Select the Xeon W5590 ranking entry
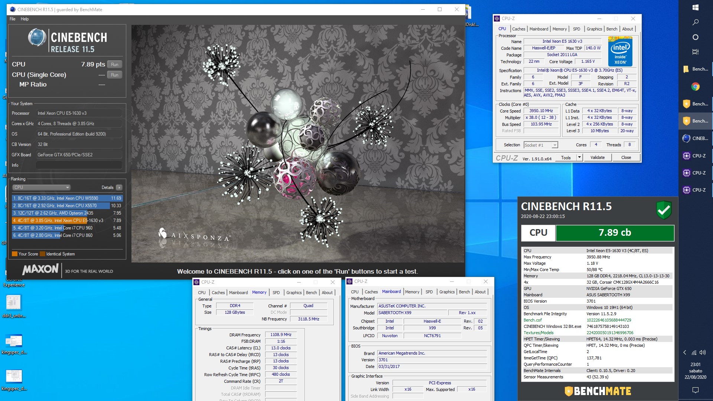Viewport: 713px width, 401px height. point(67,198)
